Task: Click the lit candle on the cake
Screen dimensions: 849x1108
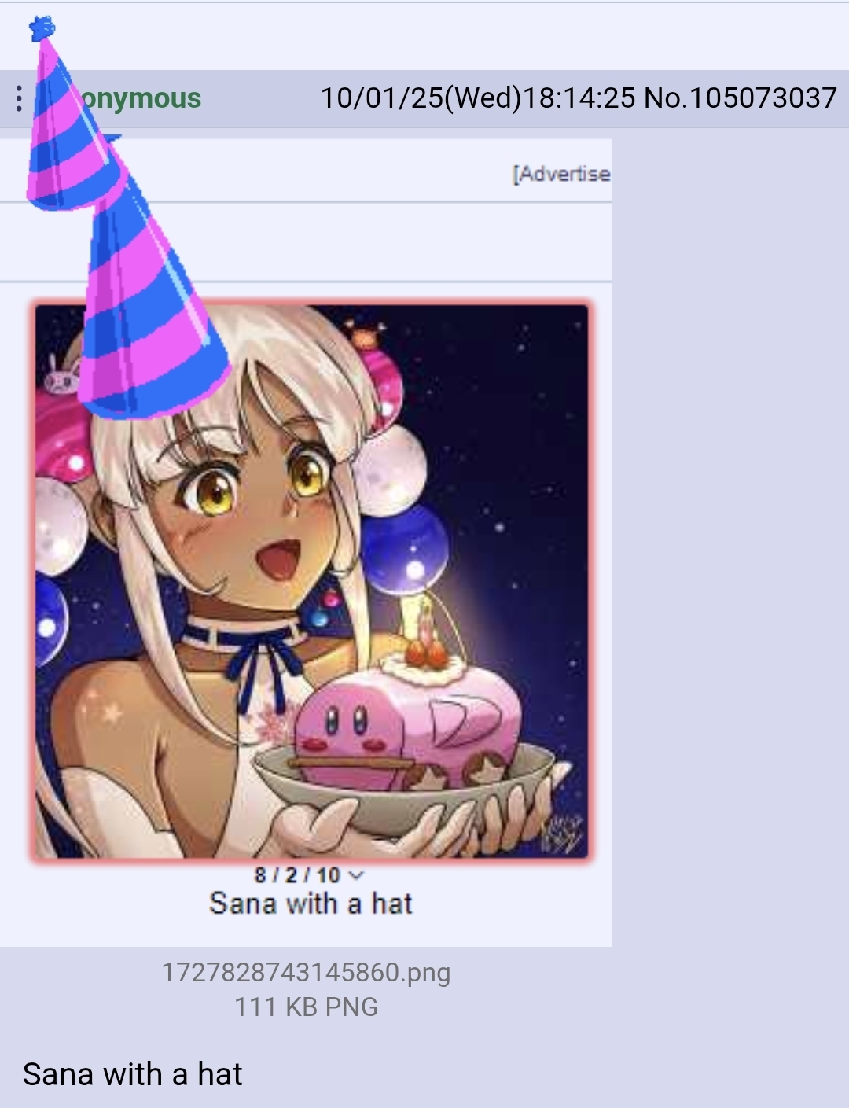Action: pos(424,625)
